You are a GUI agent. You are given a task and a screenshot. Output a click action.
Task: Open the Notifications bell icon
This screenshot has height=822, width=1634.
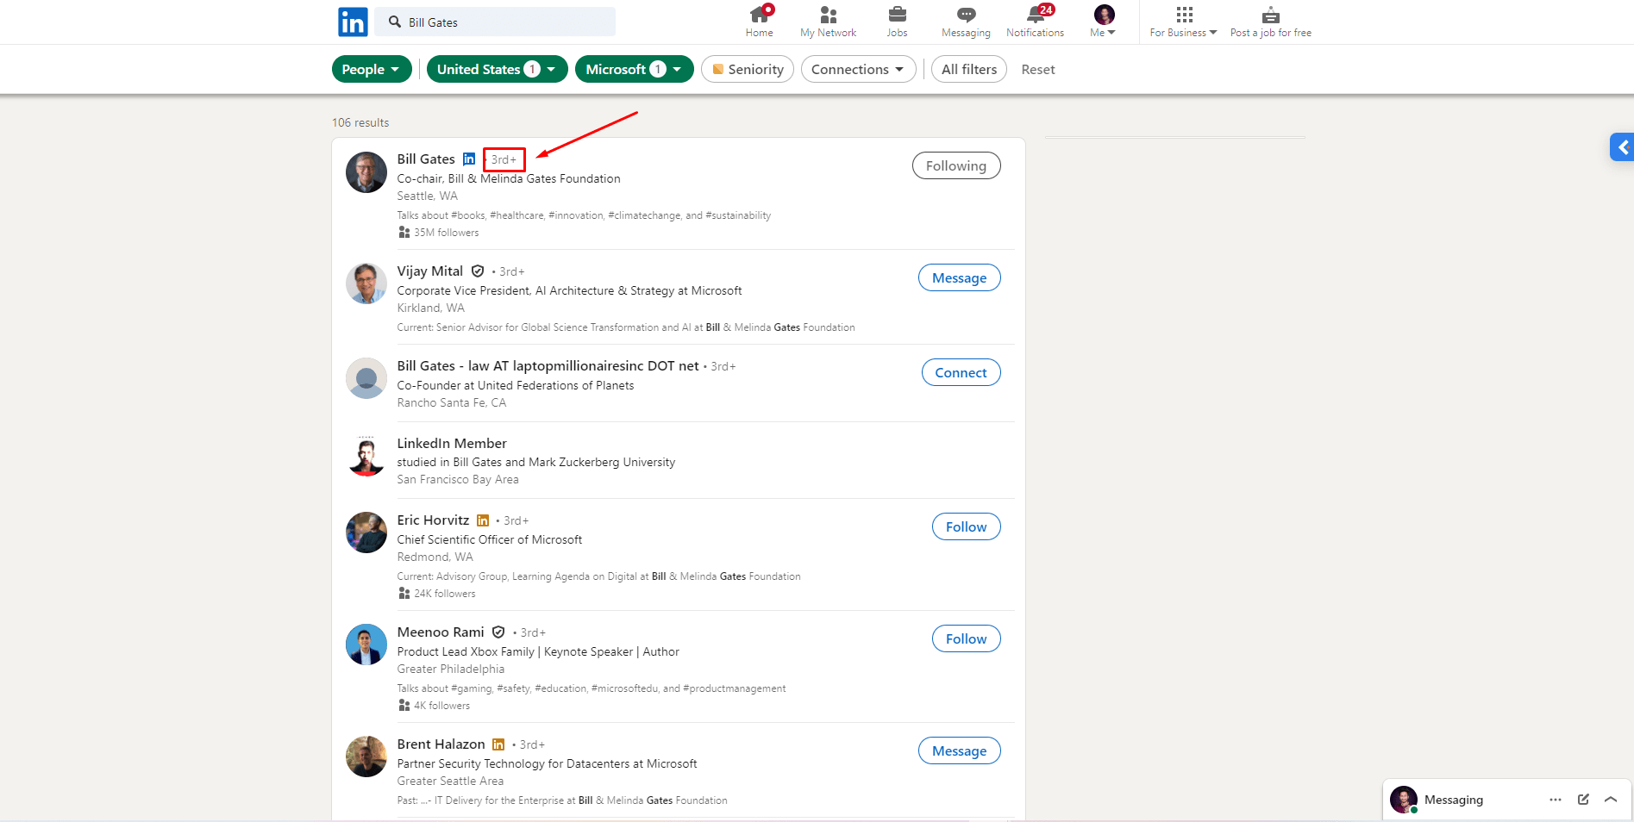tap(1035, 15)
